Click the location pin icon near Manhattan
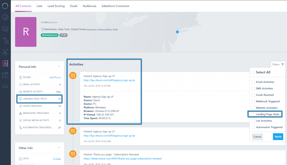Viewport: 287px width, 165px height. (x=43, y=29)
